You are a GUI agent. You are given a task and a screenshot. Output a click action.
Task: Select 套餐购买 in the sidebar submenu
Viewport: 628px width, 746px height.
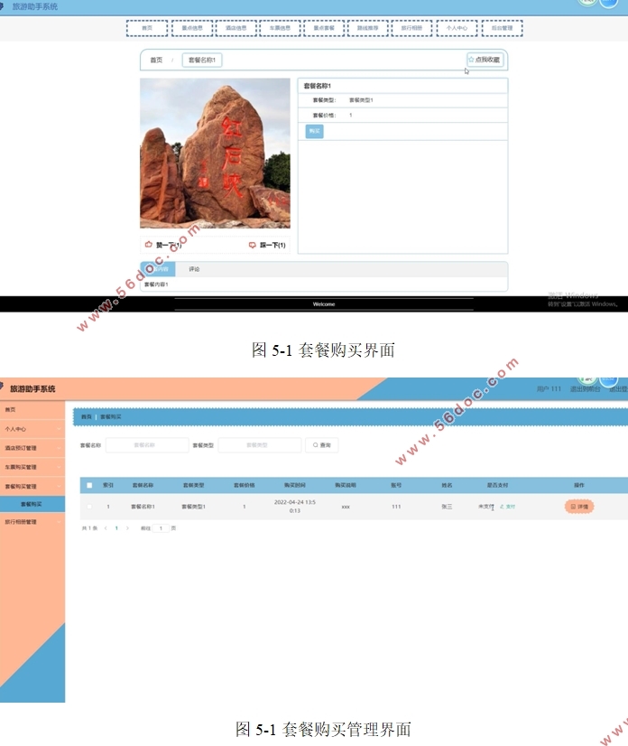[x=32, y=504]
